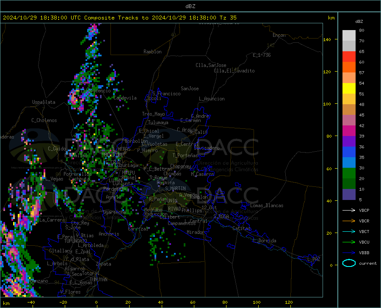381x308 pixels.
Task: Click the Chapanay map label
Action: coord(180,166)
